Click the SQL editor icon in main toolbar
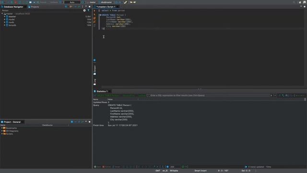Screen dimensions: 307x173 [30, 2]
